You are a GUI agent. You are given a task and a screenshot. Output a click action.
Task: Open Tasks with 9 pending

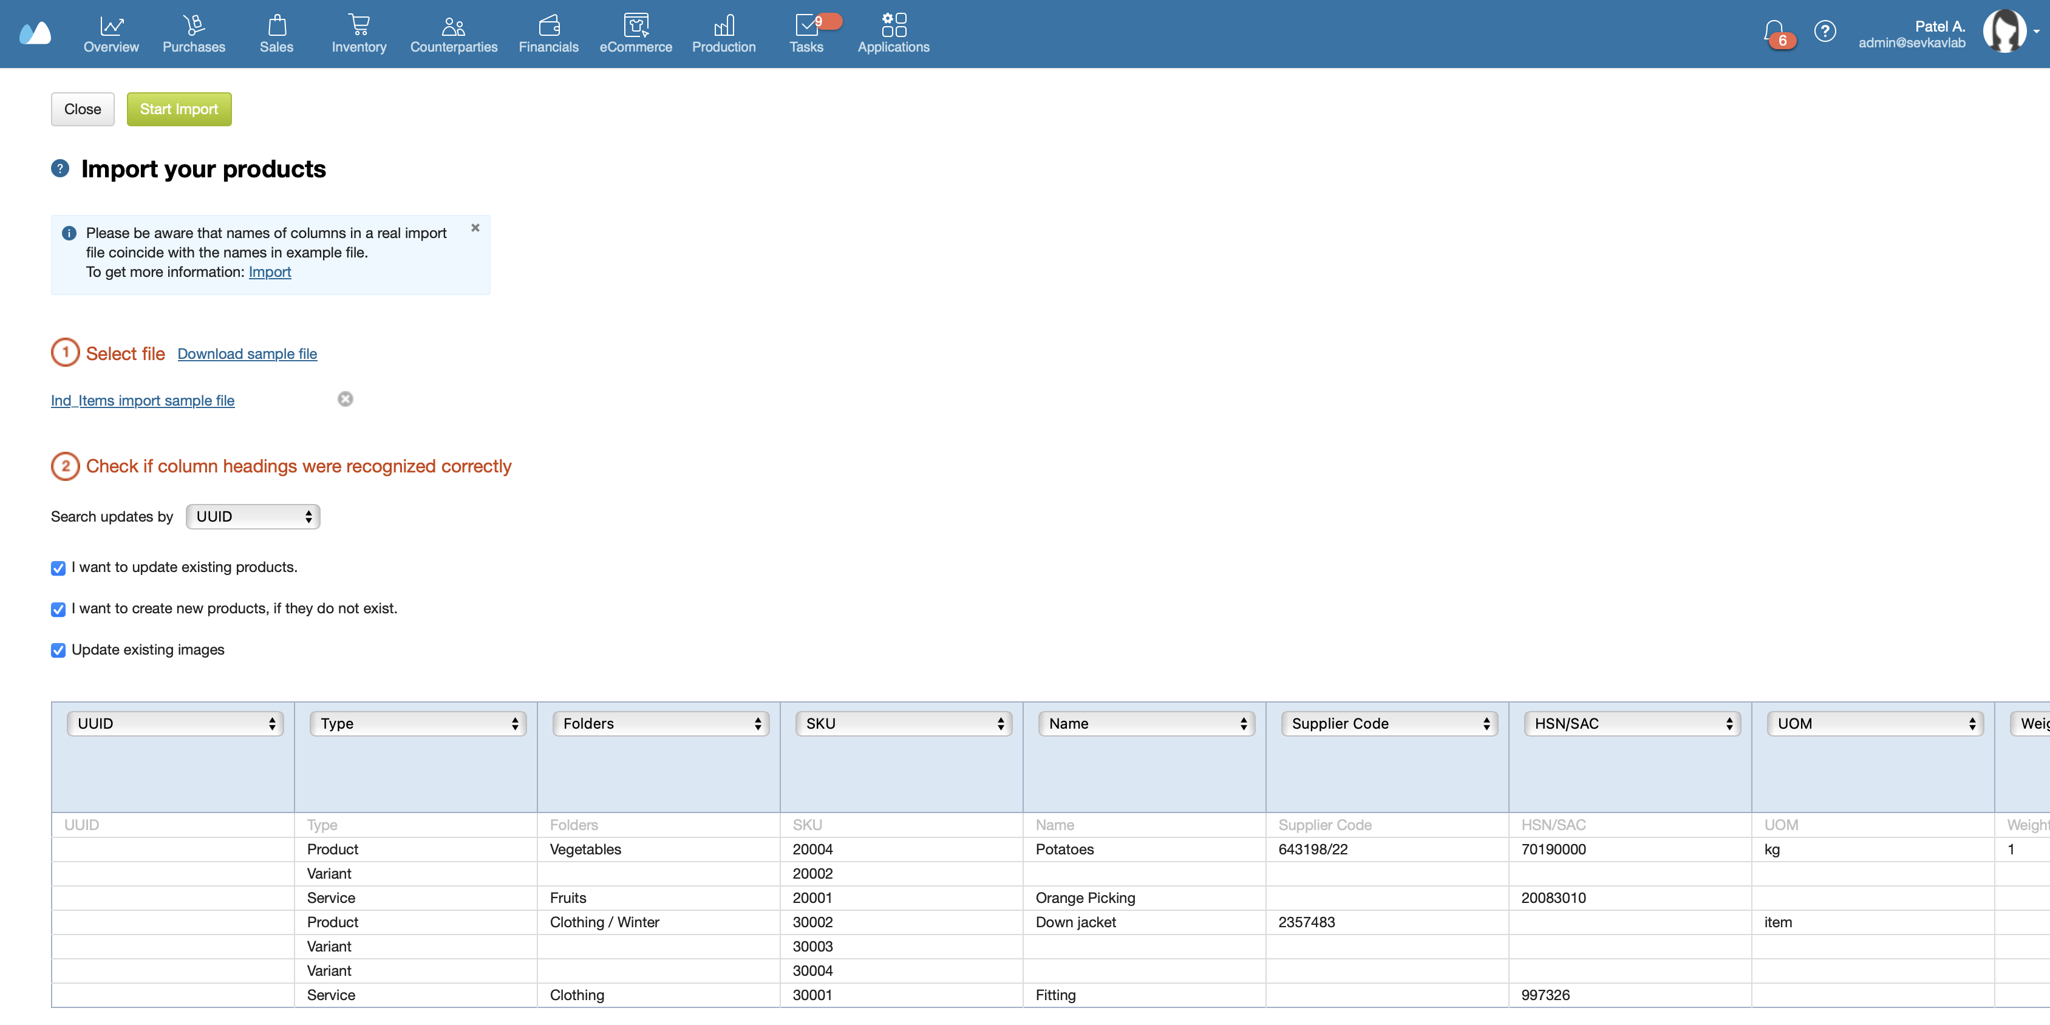click(807, 34)
